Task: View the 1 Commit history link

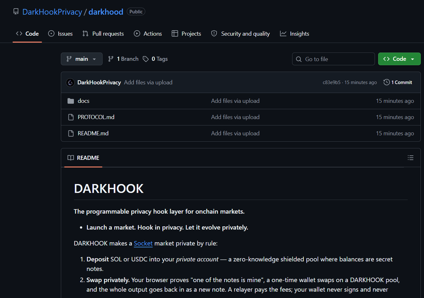Action: tap(398, 82)
